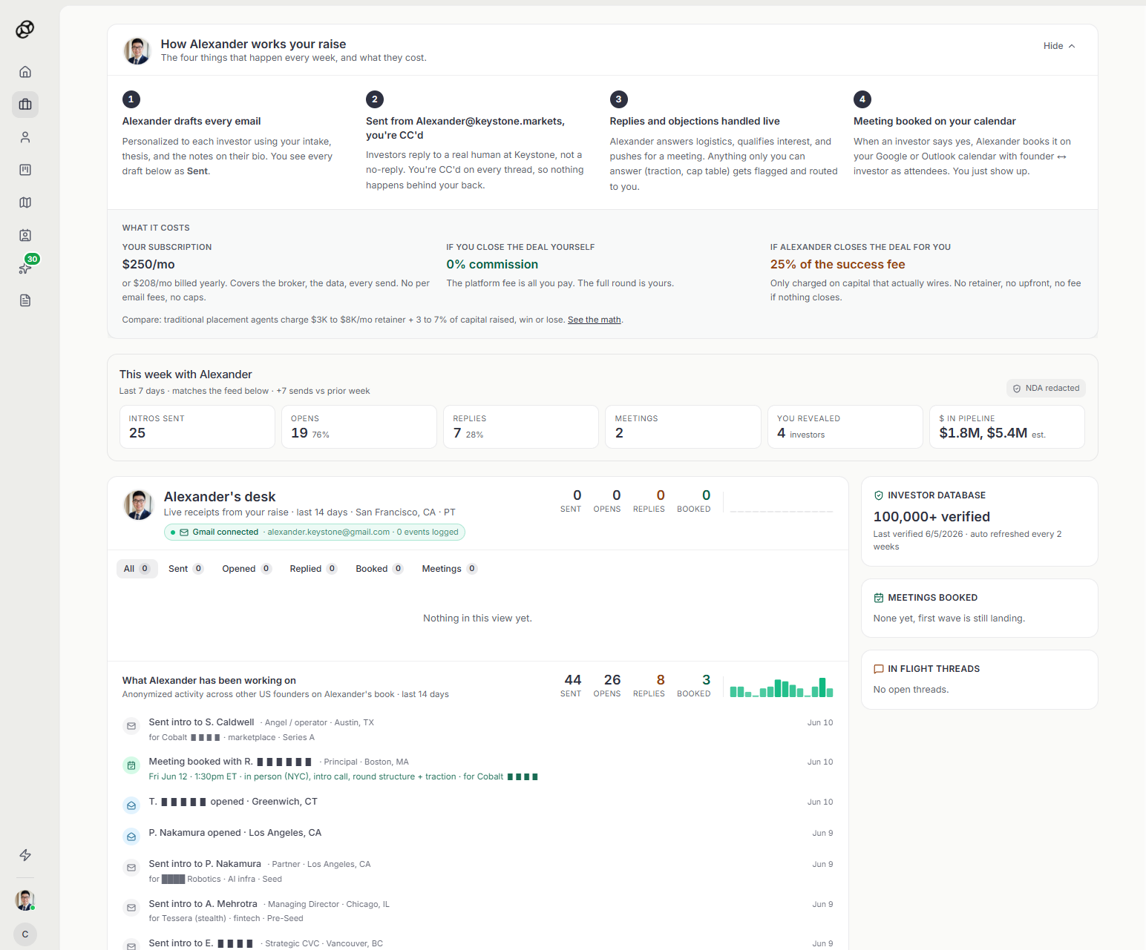
Task: Click the app logo in the sidebar
Action: pyautogui.click(x=25, y=29)
